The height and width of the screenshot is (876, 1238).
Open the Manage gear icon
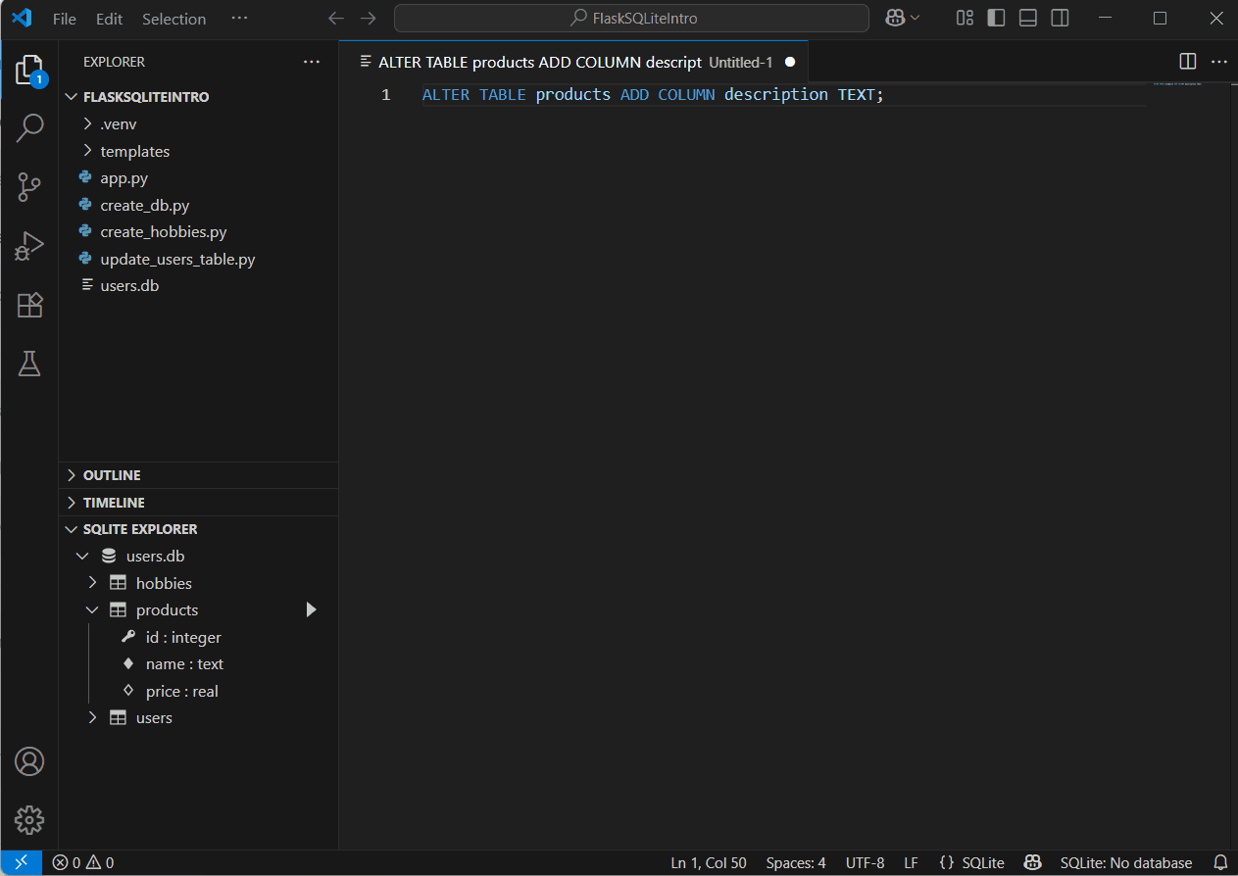[x=29, y=819]
